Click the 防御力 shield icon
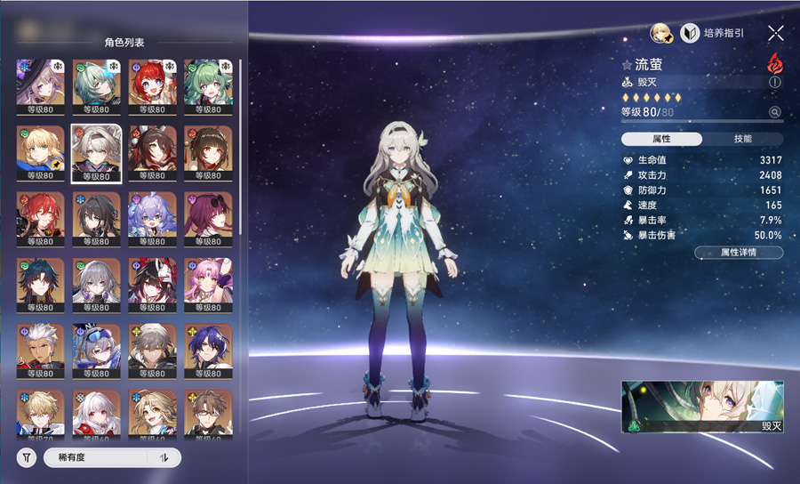 click(628, 190)
